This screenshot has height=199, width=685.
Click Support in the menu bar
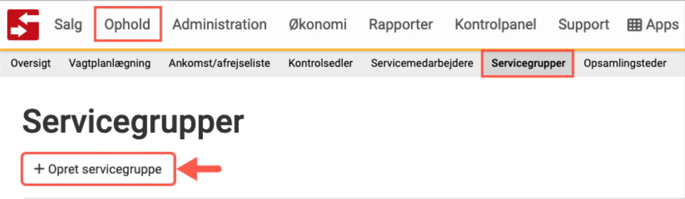583,24
